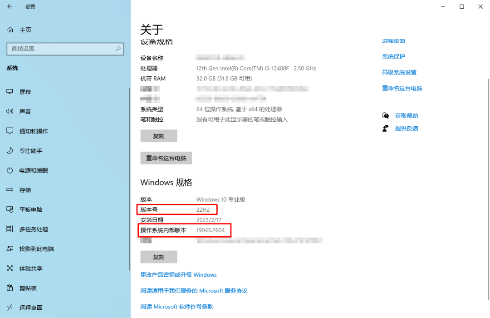Screen dimensions: 490x318
Task: Open 获取帮助 (Get Help)
Action: tap(406, 115)
